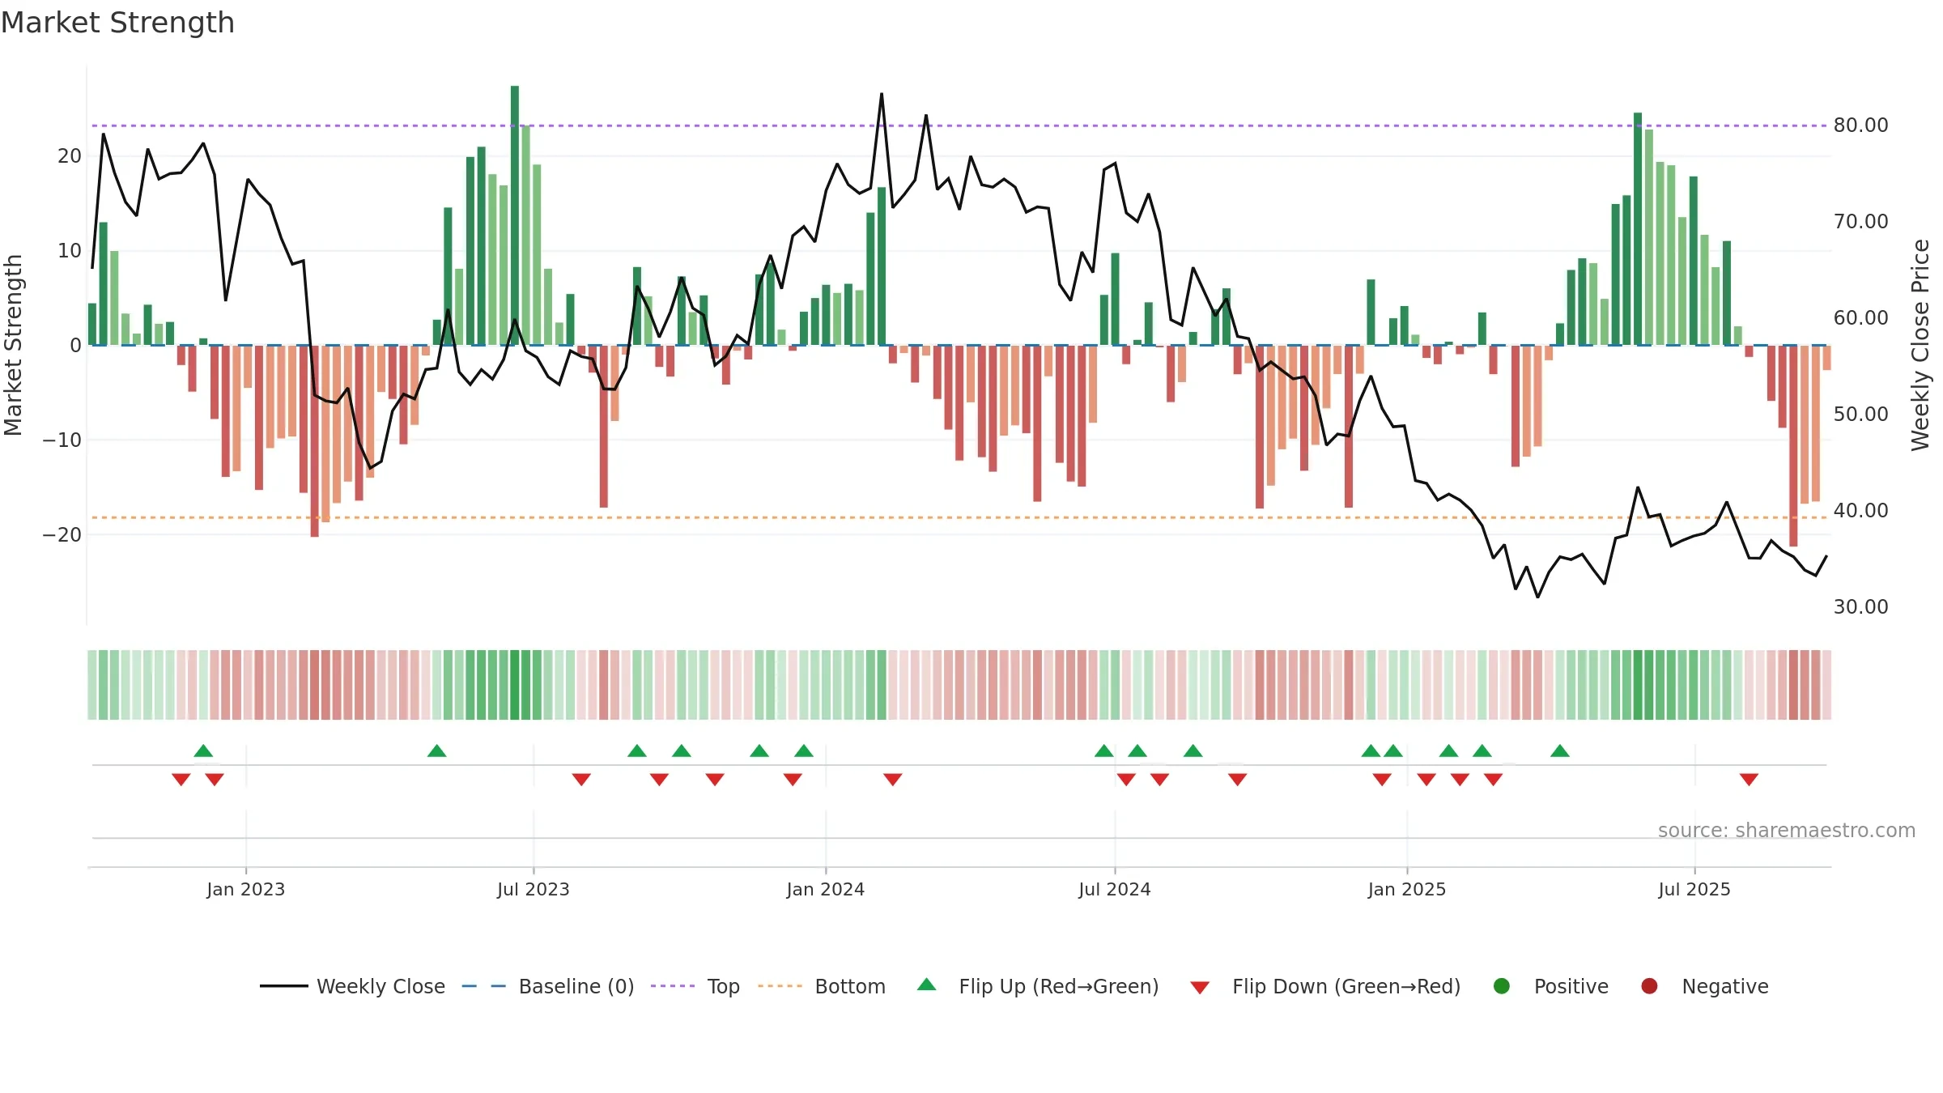Click the Negative legend label
The width and height of the screenshot is (1943, 1093).
click(x=1724, y=986)
